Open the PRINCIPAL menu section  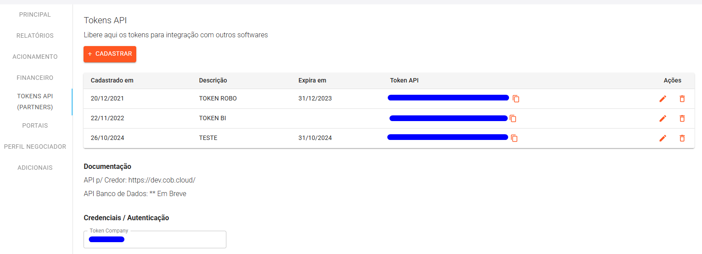[x=35, y=14]
